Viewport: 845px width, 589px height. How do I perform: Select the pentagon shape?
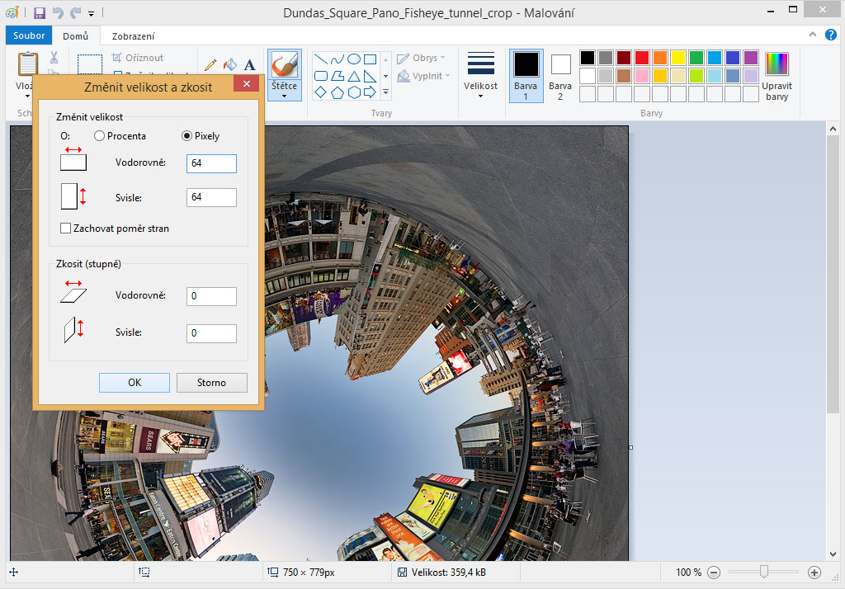coord(338,92)
